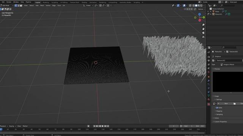Switch to the UV Editing workspace tab
The height and width of the screenshot is (136, 243).
click(x=64, y=2)
